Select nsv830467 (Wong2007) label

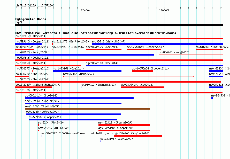click(x=79, y=74)
